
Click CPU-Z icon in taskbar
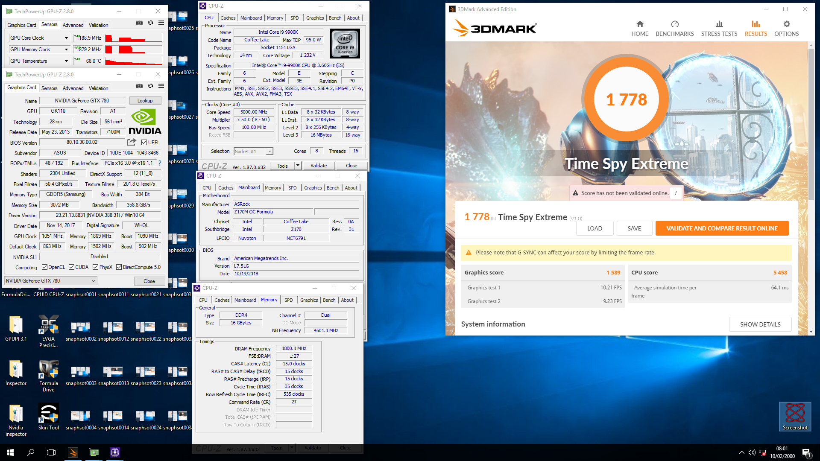[x=114, y=452]
